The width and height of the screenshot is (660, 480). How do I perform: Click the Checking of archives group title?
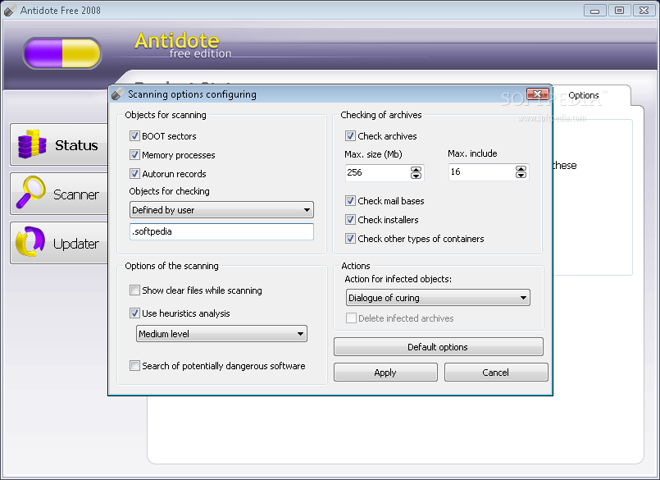[x=381, y=115]
